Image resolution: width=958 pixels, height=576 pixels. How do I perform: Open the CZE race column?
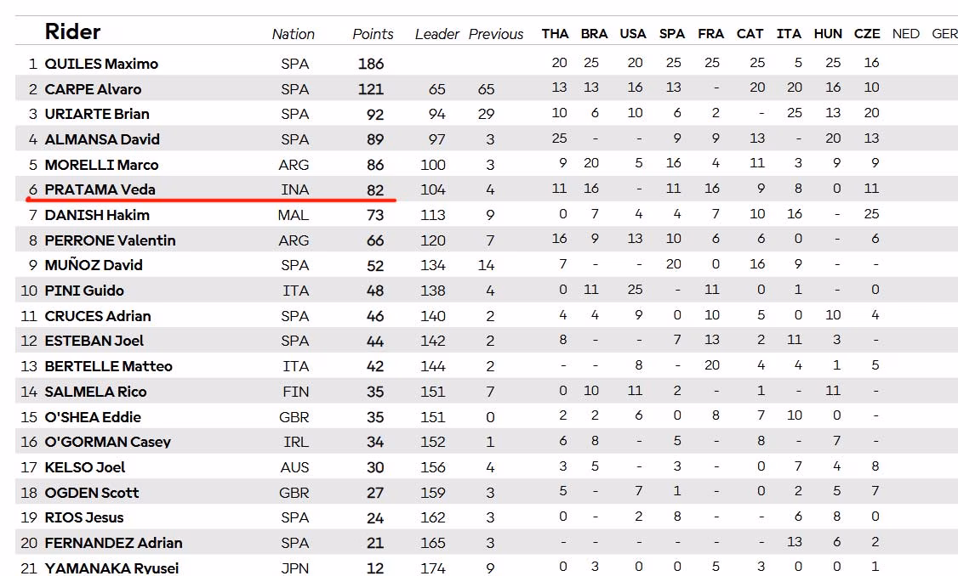[867, 34]
